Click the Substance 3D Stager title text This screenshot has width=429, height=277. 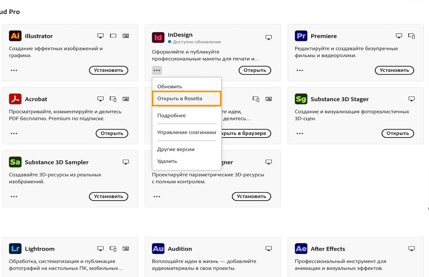(x=339, y=99)
